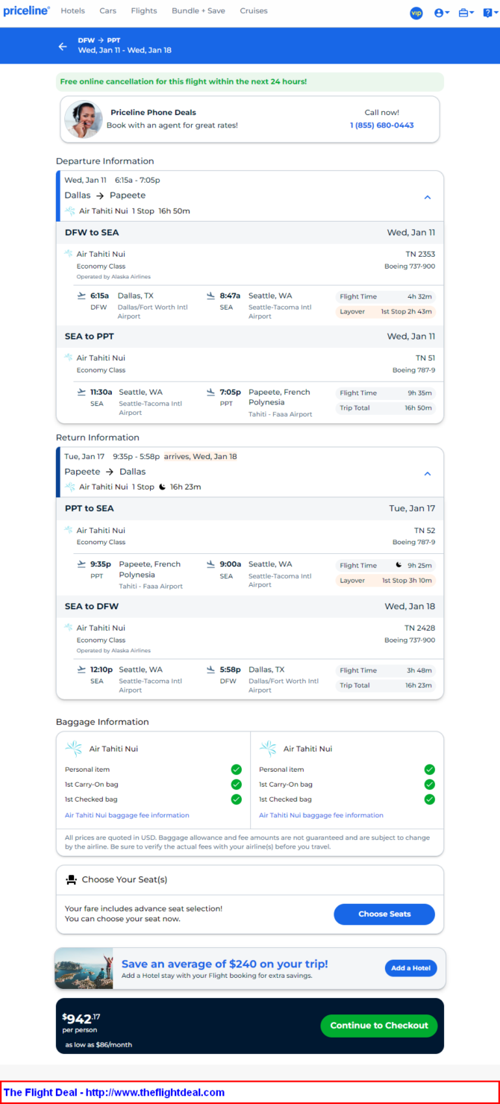This screenshot has height=1104, width=500.
Task: Click the phone agent avatar image
Action: point(84,119)
